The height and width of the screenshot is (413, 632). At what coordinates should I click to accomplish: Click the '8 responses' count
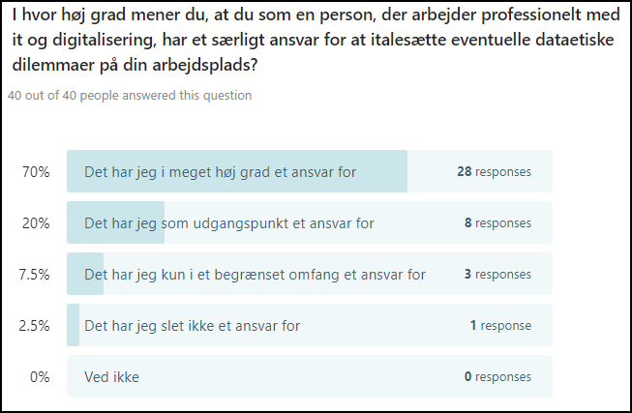pyautogui.click(x=497, y=222)
